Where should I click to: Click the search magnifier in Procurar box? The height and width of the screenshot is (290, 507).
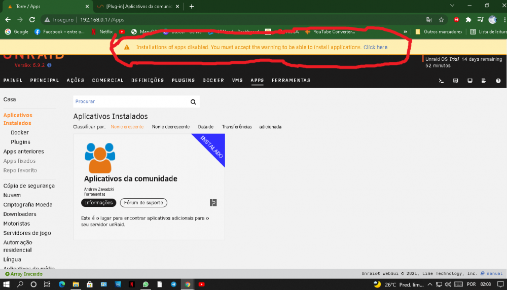coord(193,102)
